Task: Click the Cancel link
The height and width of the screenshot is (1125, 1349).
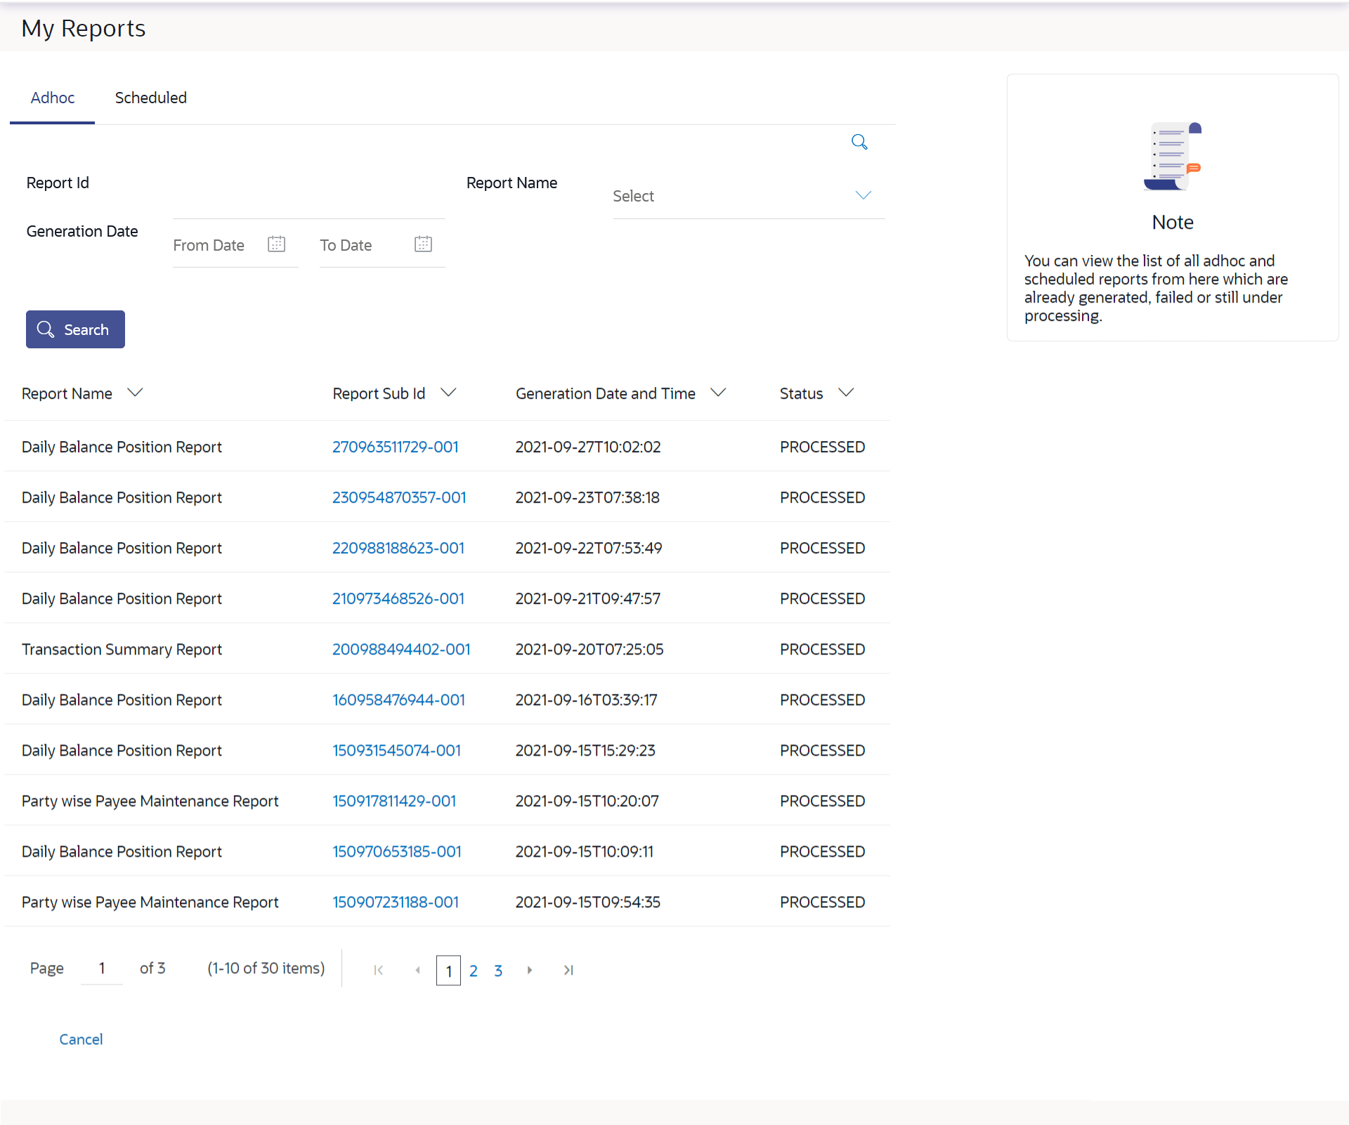Action: pyautogui.click(x=81, y=1039)
